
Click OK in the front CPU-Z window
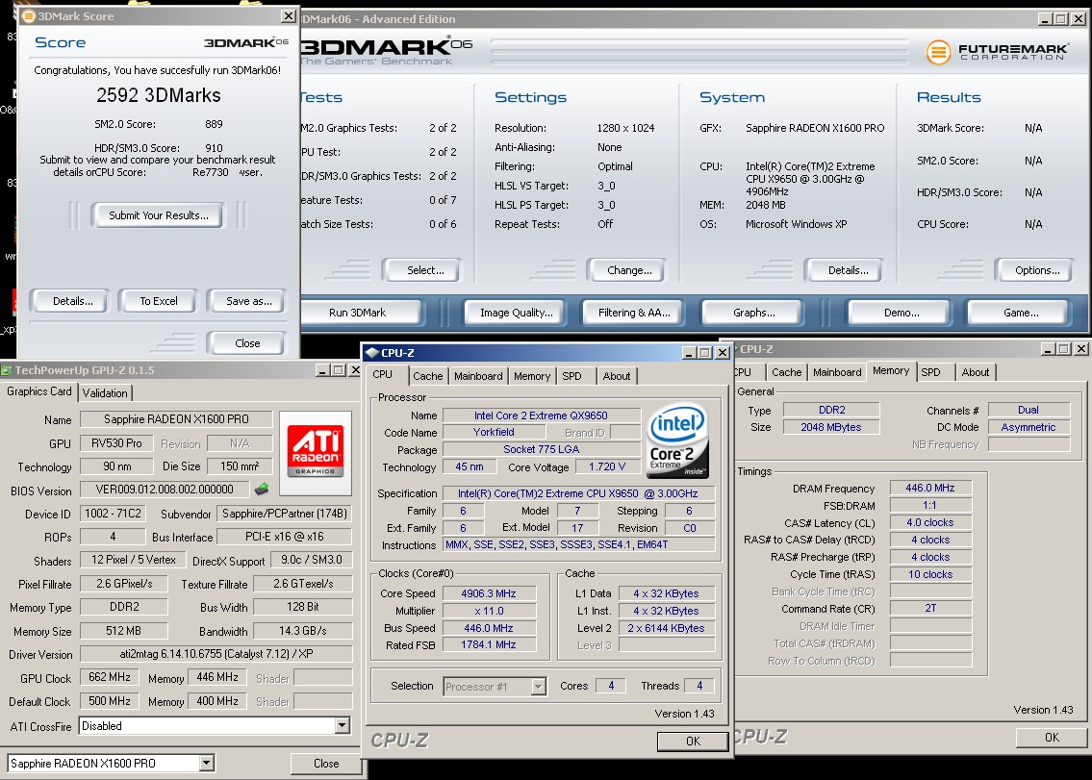tap(693, 741)
